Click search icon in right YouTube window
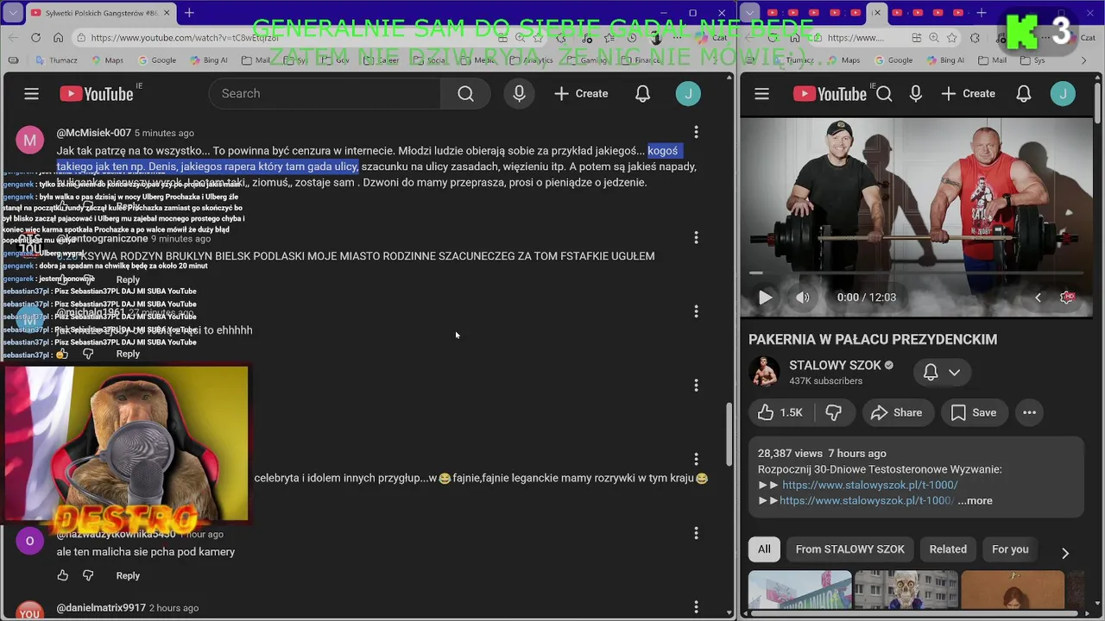Viewport: 1105px width, 621px height. tap(884, 94)
